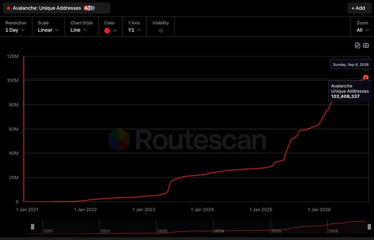The height and width of the screenshot is (240, 374).
Task: Click the 1 Jan 2023 x-axis label
Action: tap(144, 210)
